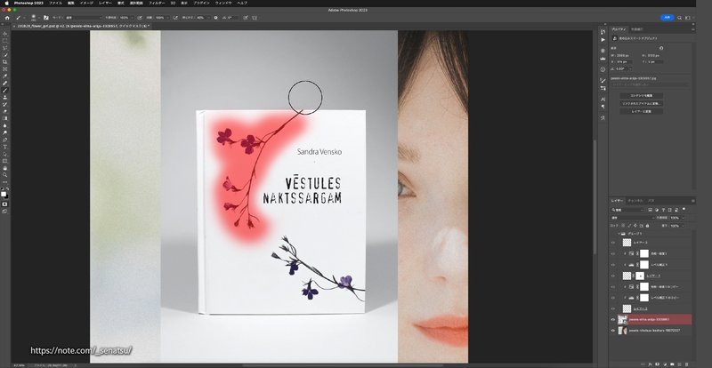The image size is (712, 368).
Task: Select the Brush tool in the toolbar
Action: coord(5,91)
